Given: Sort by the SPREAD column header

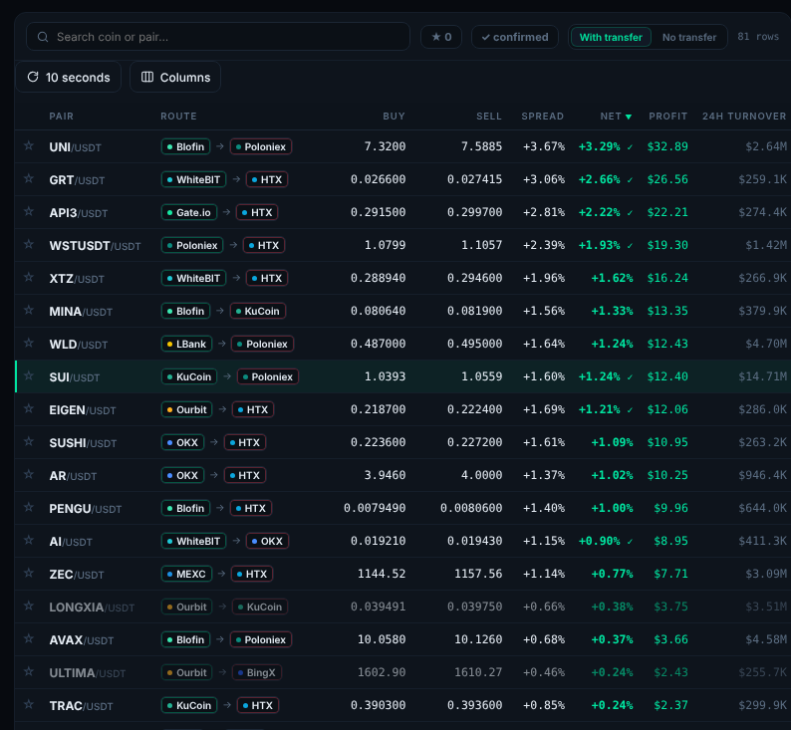Looking at the screenshot, I should (x=542, y=116).
